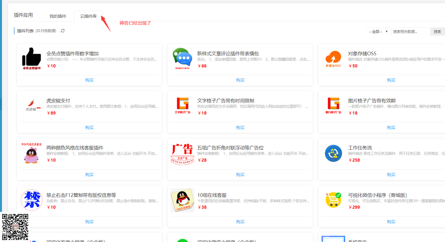Screen dimensions: 445x242
Task: Click the title 对象存储OSS
Action: [x=362, y=54]
